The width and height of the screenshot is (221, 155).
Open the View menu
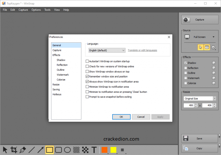[57, 10]
